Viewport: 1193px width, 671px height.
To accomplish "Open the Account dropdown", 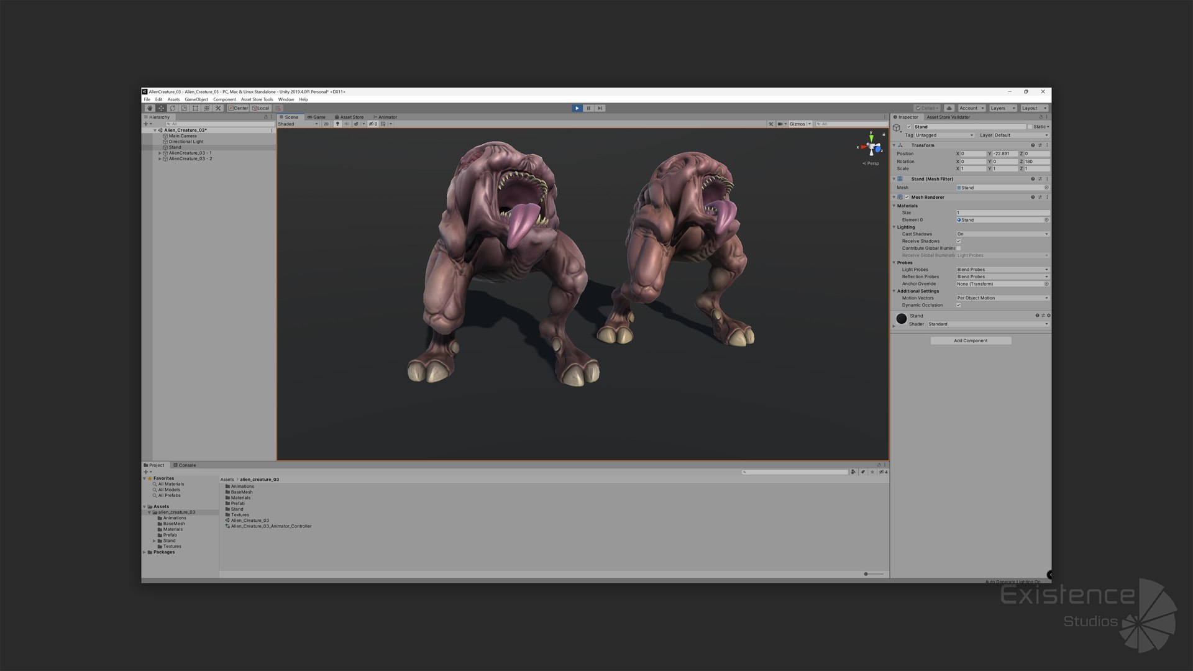I will coord(972,108).
